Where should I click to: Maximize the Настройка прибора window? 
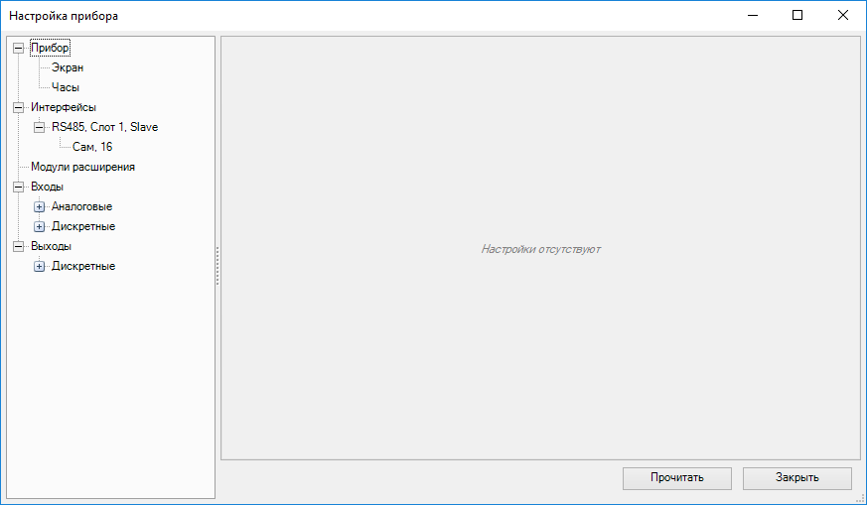point(796,15)
